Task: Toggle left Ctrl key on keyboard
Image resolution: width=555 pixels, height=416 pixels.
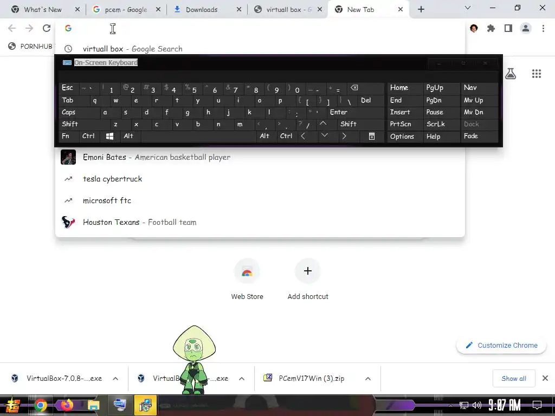Action: click(89, 136)
